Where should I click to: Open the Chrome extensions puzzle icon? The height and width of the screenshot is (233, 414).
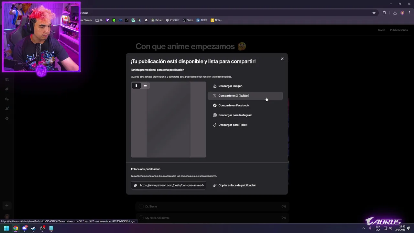[384, 13]
